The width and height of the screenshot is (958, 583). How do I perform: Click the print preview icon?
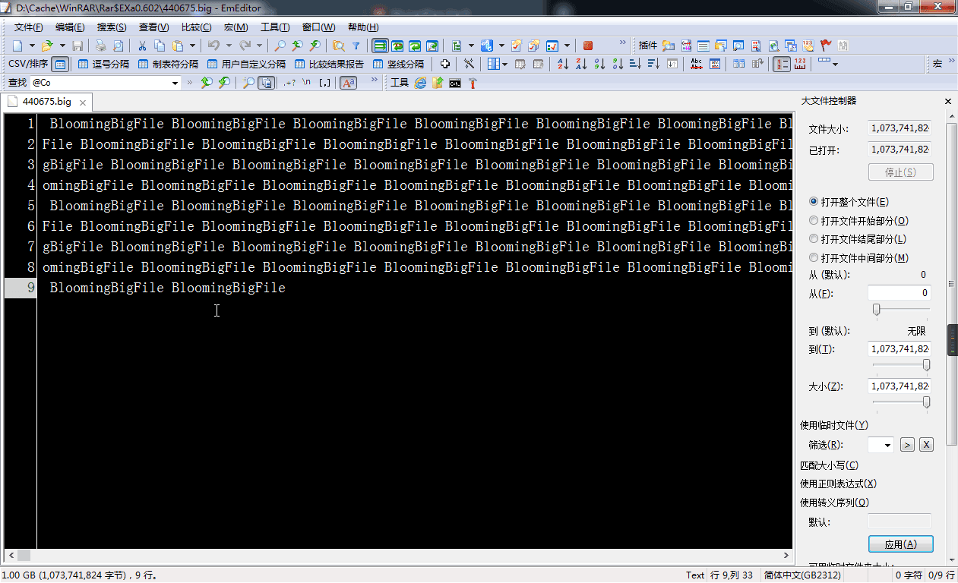click(118, 46)
